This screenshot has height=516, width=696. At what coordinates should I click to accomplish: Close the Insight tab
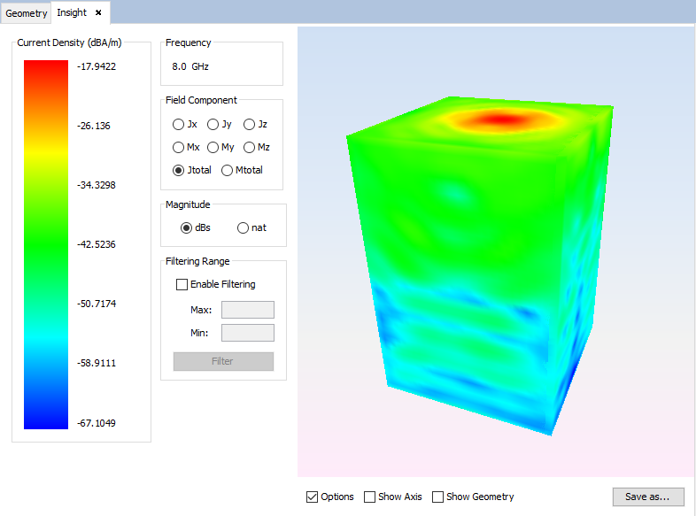pos(98,12)
